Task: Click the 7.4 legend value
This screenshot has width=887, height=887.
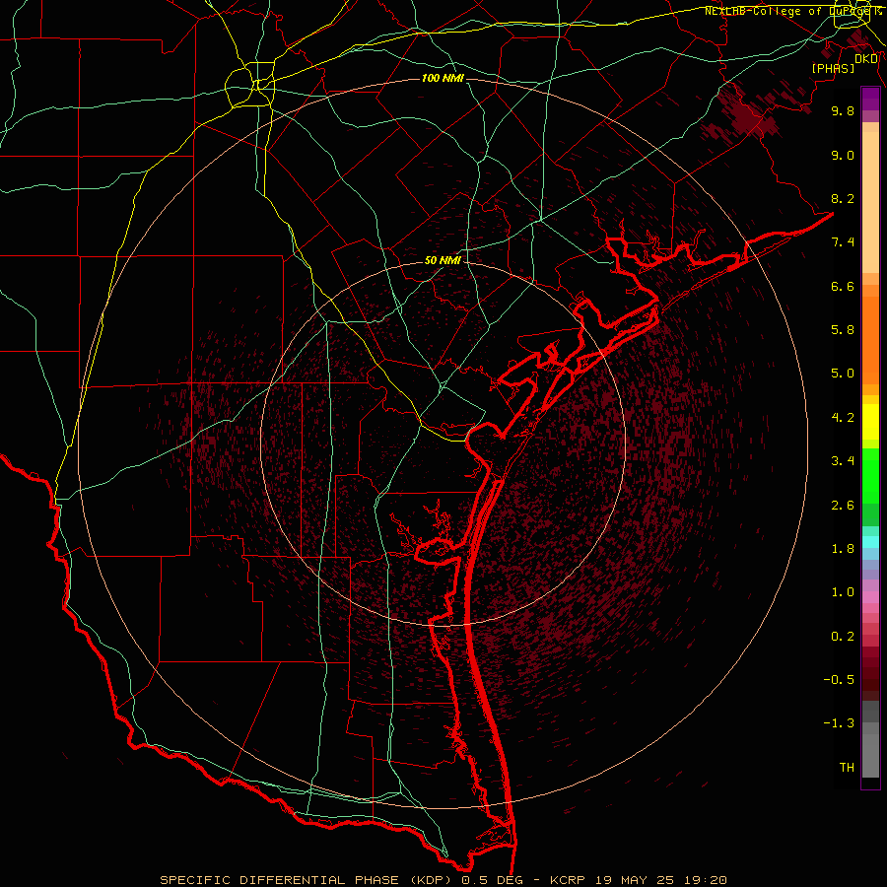Action: (x=843, y=242)
